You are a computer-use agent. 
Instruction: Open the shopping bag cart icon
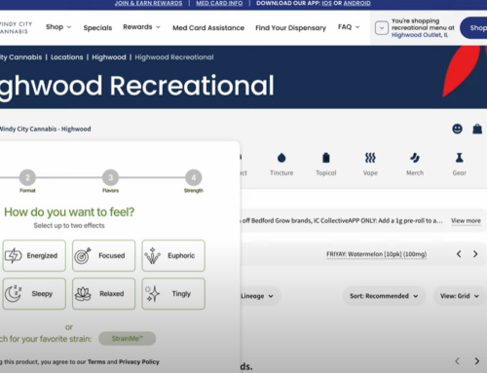(477, 129)
